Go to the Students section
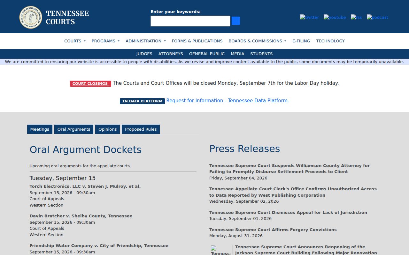The height and width of the screenshot is (255, 409). (x=261, y=54)
